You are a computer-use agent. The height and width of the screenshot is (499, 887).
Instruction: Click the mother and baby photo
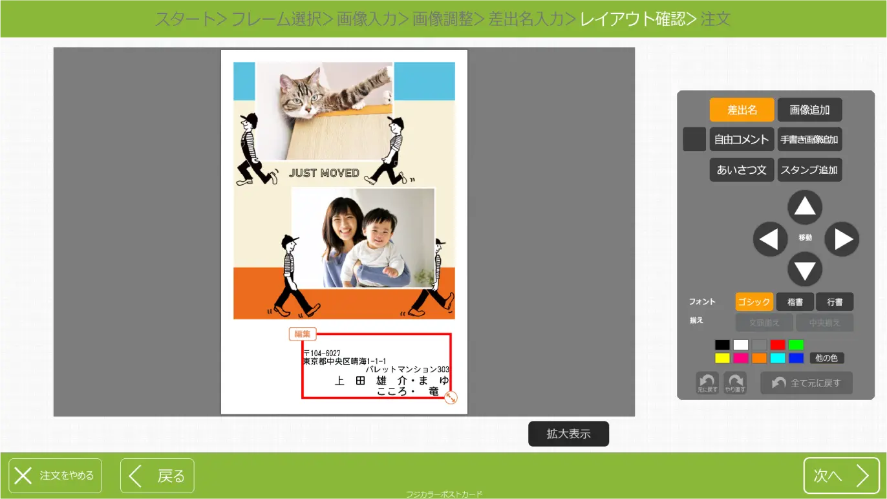pos(363,238)
